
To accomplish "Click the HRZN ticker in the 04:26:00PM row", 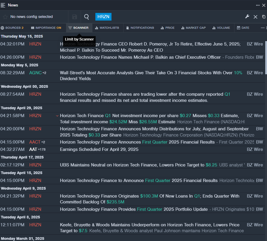I will (x=35, y=57).
